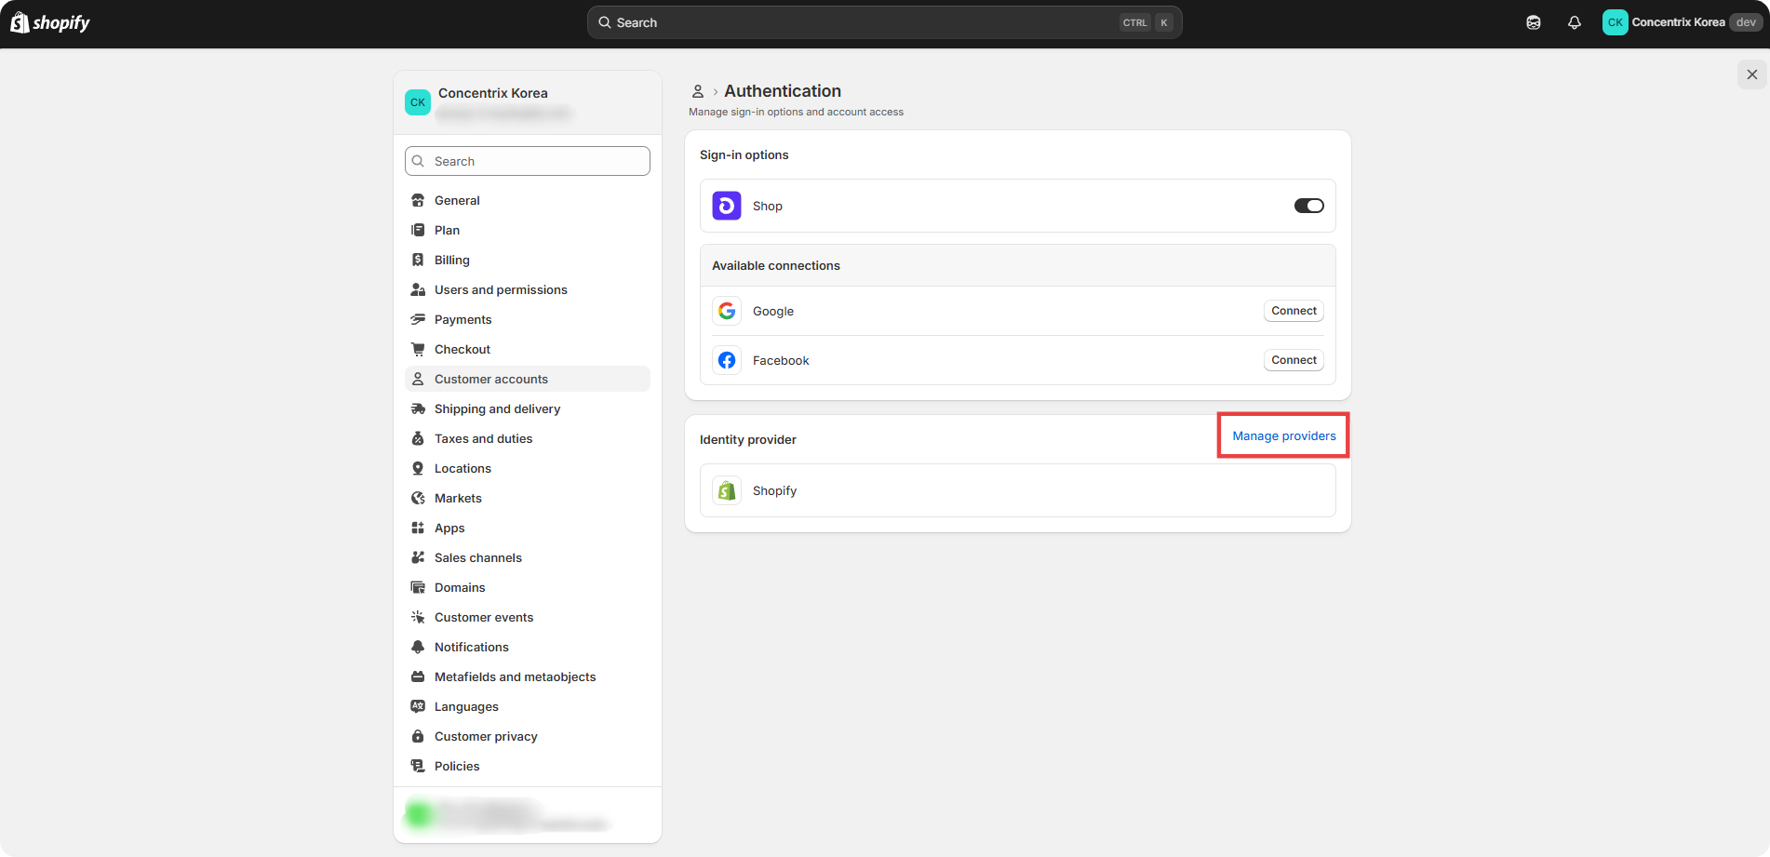Image resolution: width=1770 pixels, height=857 pixels.
Task: Close the settings panel with X
Action: click(x=1752, y=74)
